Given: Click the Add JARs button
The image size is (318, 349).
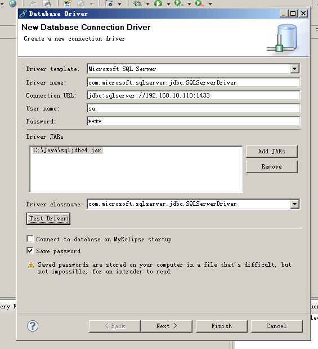Looking at the screenshot, I should (271, 152).
